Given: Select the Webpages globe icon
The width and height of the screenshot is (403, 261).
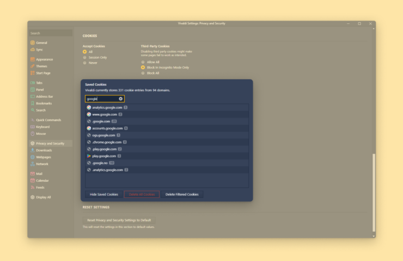Looking at the screenshot, I should click(32, 157).
